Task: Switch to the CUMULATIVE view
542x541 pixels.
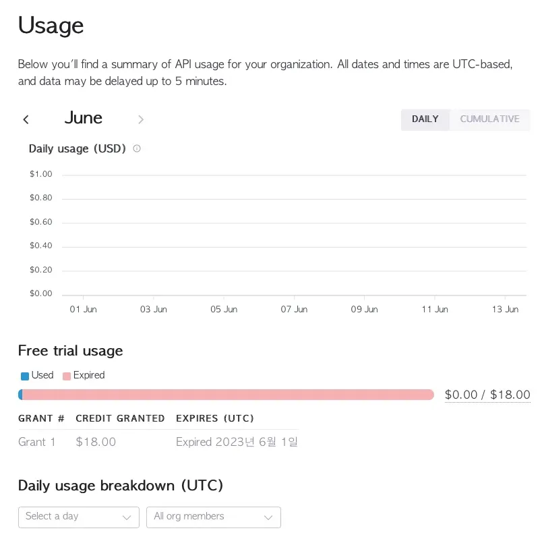Action: click(x=489, y=119)
